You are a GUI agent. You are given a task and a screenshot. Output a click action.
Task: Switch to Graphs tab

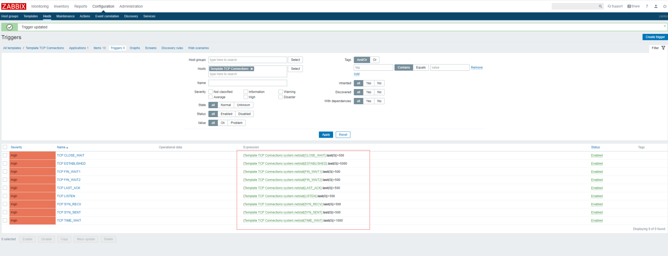(134, 48)
